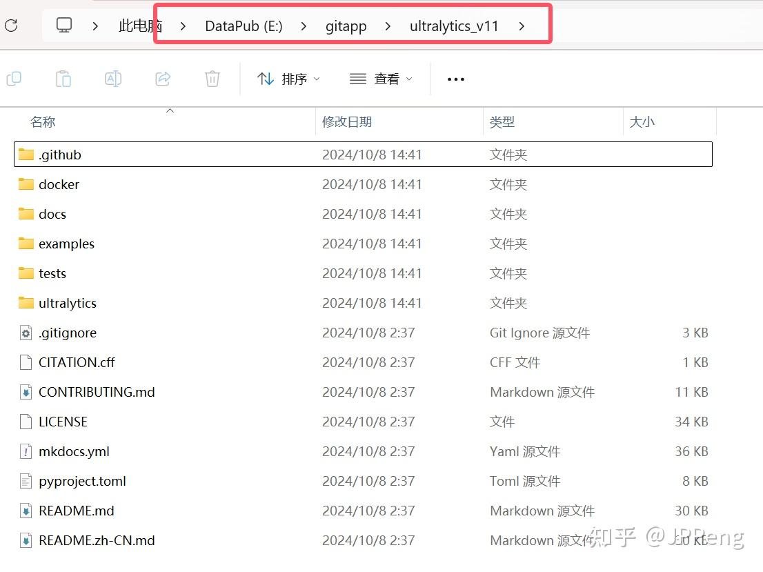The width and height of the screenshot is (763, 572).
Task: Select the .gitignore file icon
Action: [x=25, y=333]
